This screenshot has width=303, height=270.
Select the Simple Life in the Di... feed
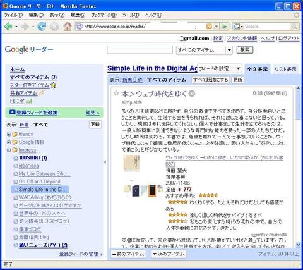click(x=40, y=190)
